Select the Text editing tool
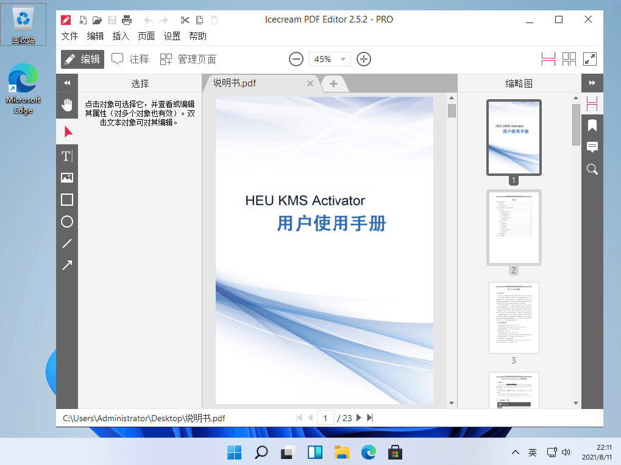 coord(67,156)
